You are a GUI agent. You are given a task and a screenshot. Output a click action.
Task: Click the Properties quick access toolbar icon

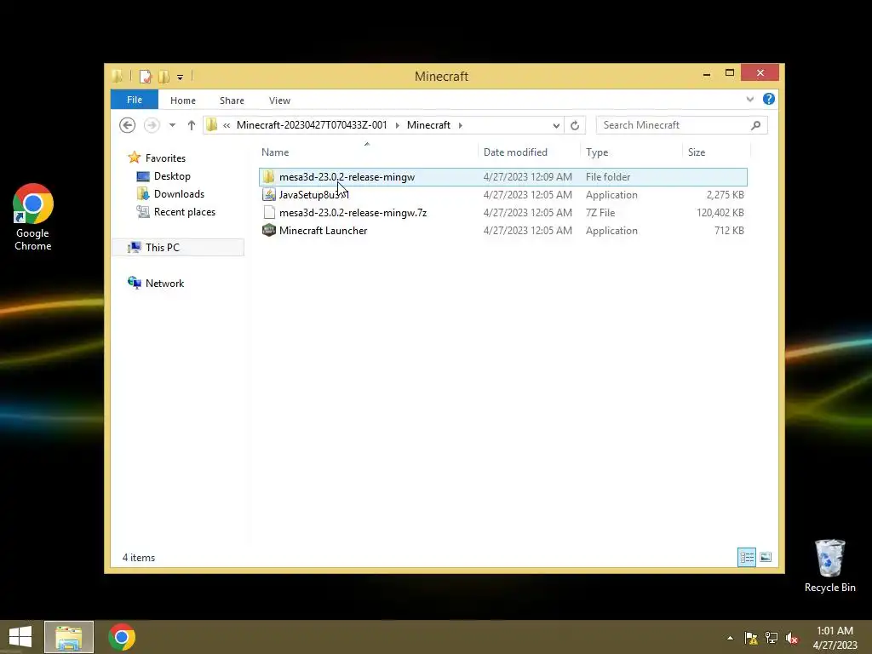coord(145,76)
